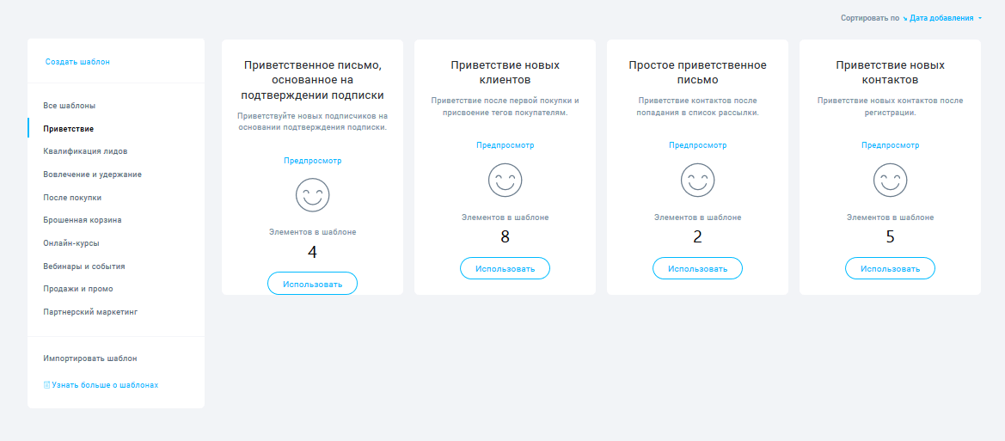Click smiley icon on Простое приветственное письмо card
Viewport: 1005px width, 441px height.
coord(697,181)
